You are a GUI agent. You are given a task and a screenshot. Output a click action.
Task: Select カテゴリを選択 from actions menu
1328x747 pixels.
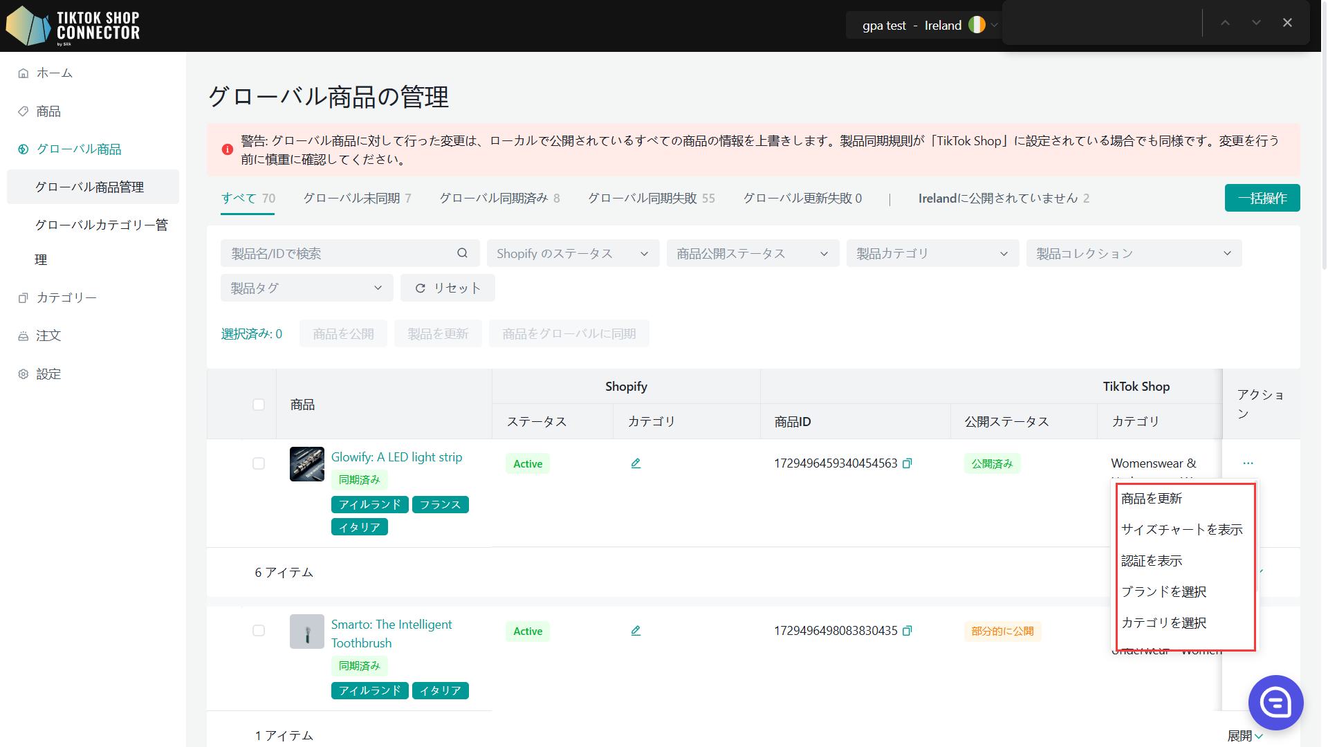coord(1186,623)
